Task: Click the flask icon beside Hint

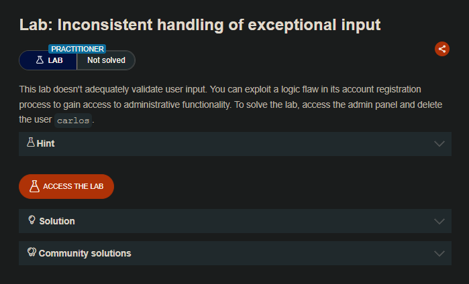Action: pyautogui.click(x=30, y=143)
